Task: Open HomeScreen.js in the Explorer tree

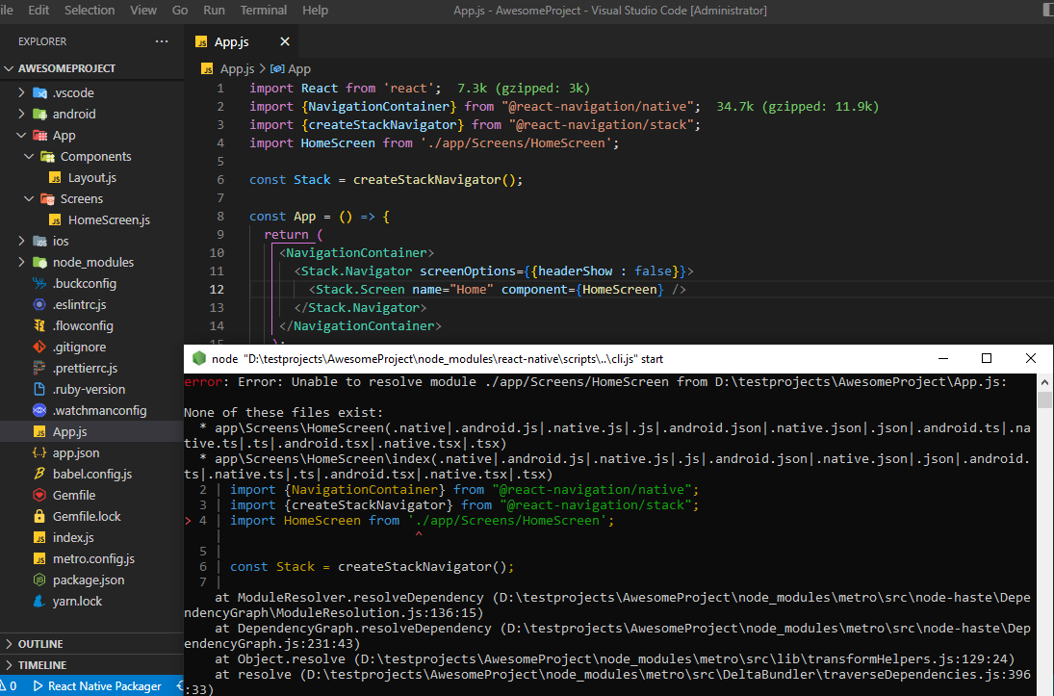Action: (91, 219)
